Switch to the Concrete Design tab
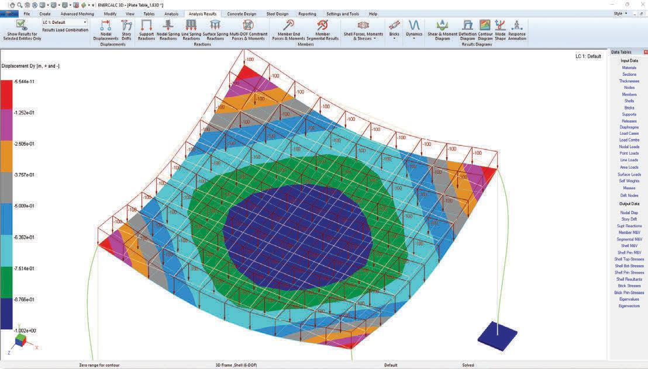 242,14
